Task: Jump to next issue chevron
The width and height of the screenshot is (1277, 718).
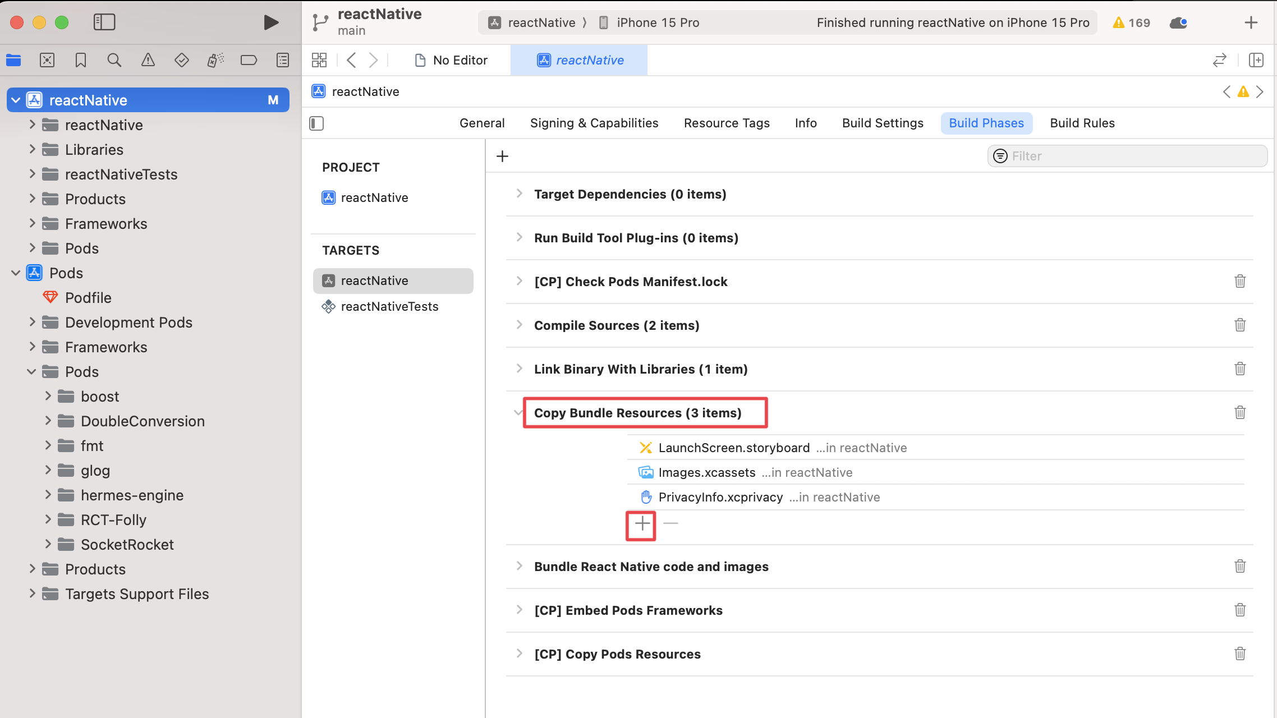Action: (x=1260, y=91)
